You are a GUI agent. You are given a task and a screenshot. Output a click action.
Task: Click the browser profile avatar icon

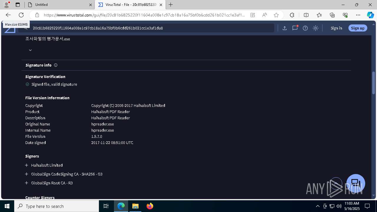point(6,5)
